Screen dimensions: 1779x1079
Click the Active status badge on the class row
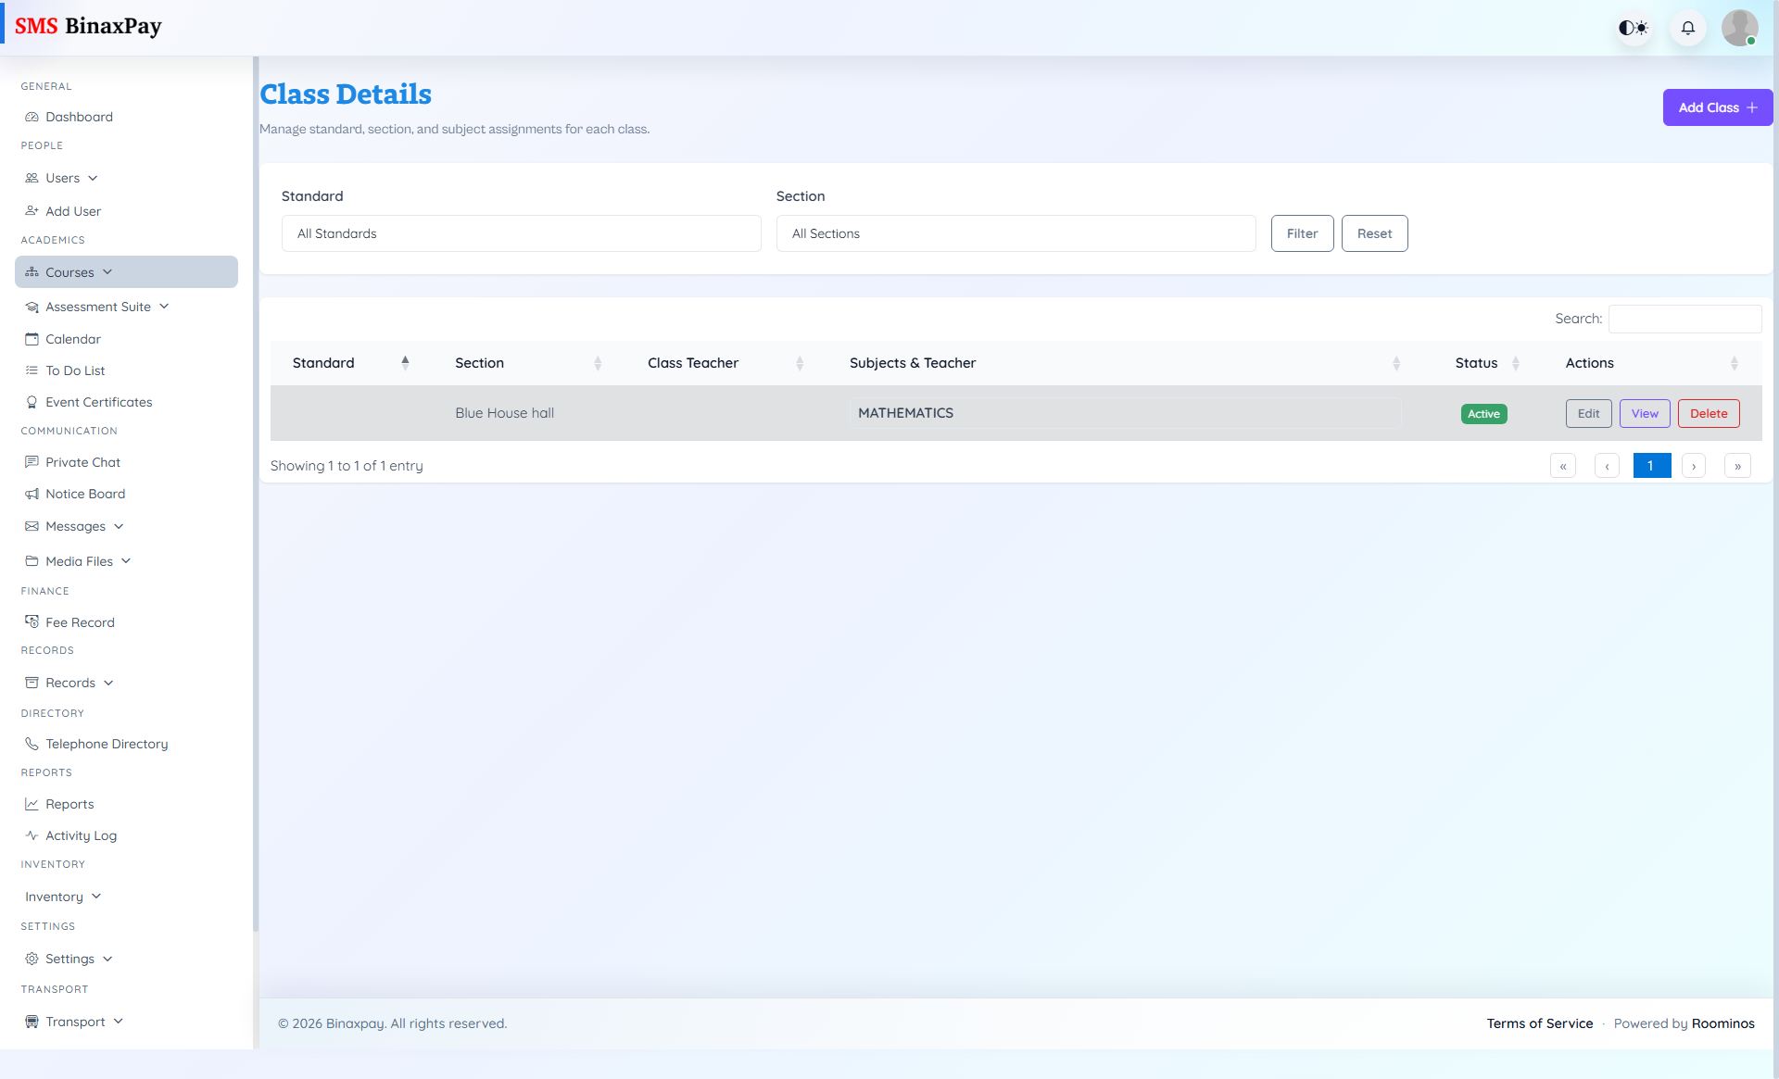1483,414
